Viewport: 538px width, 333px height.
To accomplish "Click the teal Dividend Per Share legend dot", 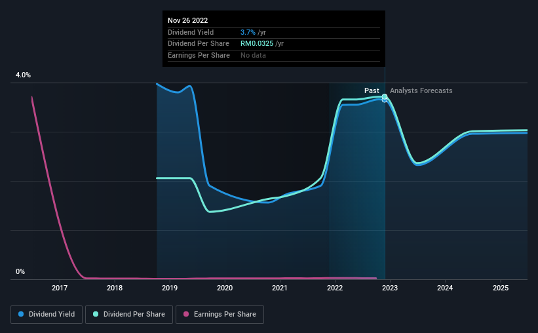I will click(96, 314).
